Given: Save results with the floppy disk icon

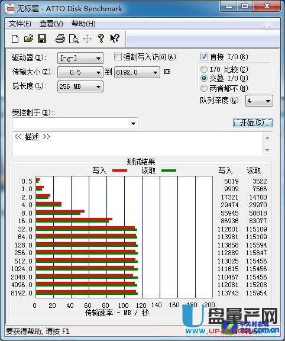Looking at the screenshot, I should [x=42, y=38].
